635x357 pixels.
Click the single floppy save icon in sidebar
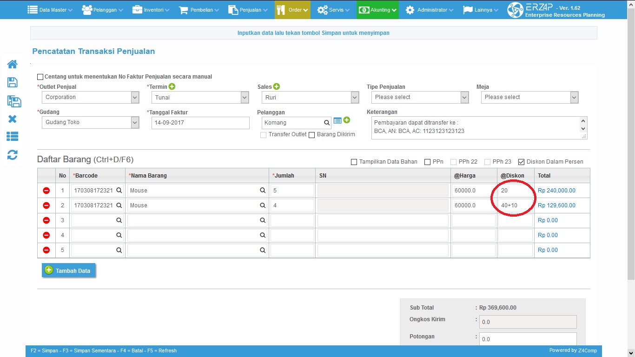pyautogui.click(x=13, y=82)
